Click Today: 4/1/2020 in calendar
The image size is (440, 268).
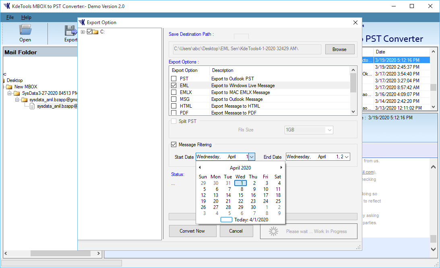[x=244, y=220]
